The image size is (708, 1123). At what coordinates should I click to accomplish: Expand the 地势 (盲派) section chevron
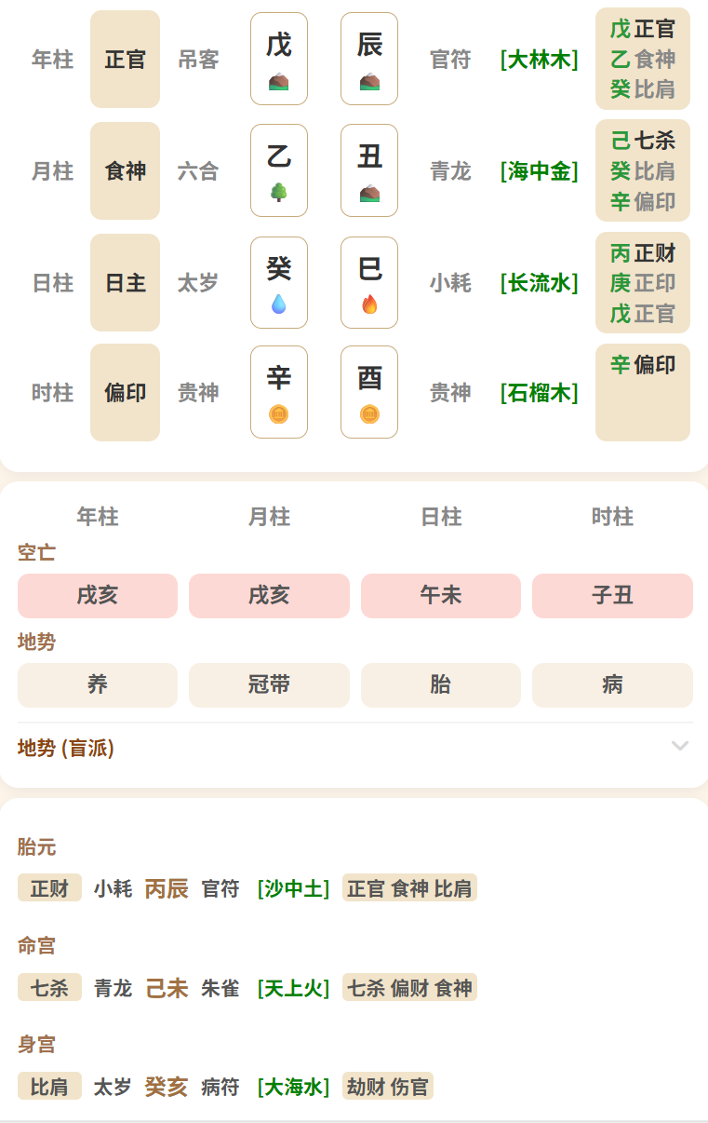coord(680,747)
